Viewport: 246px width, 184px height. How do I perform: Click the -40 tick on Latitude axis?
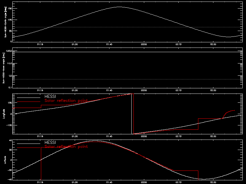(x=10, y=180)
